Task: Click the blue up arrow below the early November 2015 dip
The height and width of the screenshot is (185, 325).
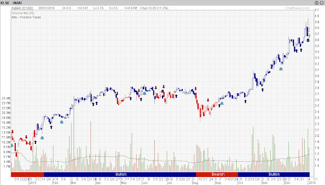Action: tap(263, 90)
